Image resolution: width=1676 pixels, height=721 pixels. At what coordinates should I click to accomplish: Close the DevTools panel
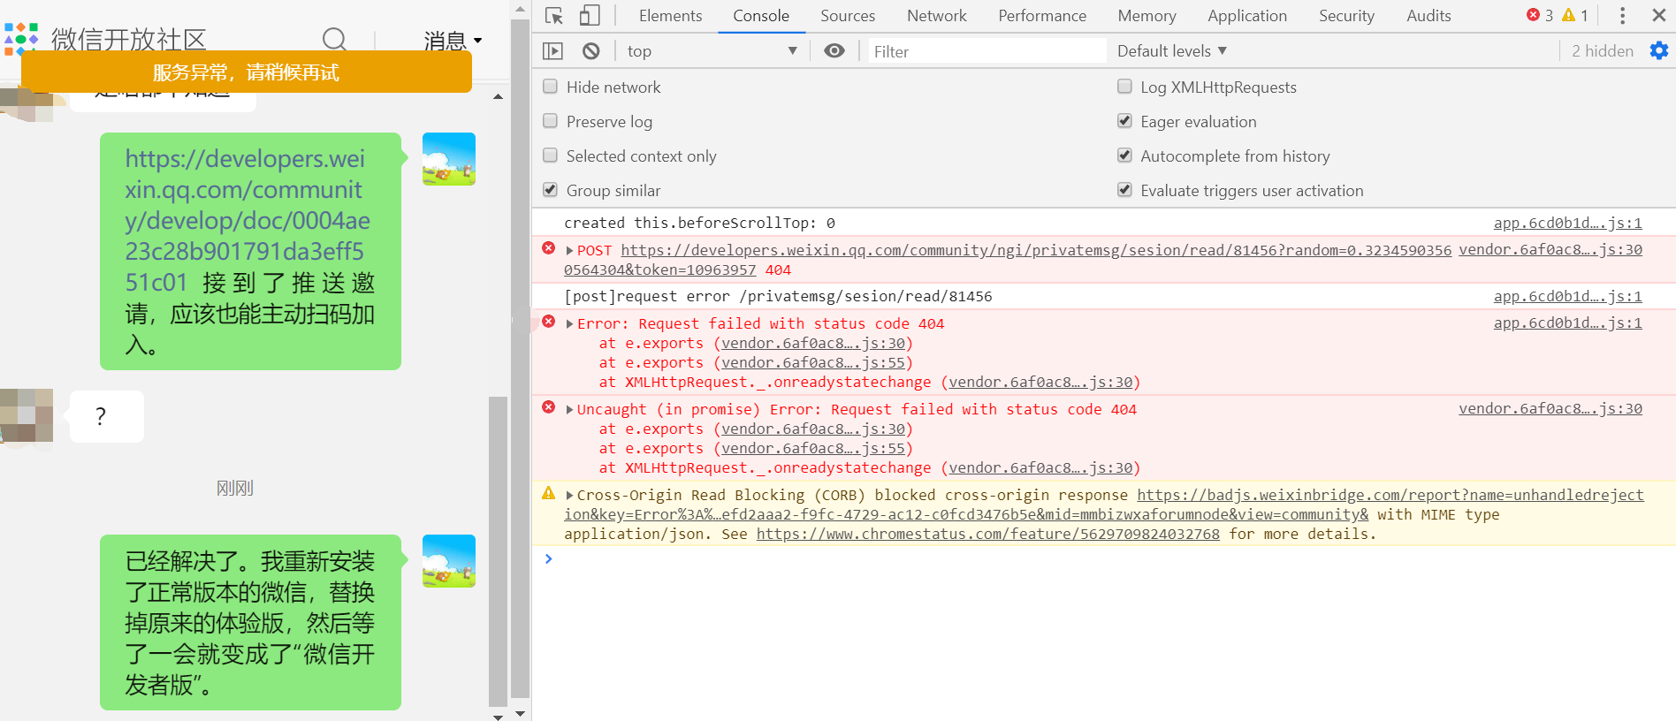(x=1659, y=16)
